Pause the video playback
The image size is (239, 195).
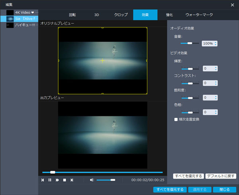tap(50, 180)
